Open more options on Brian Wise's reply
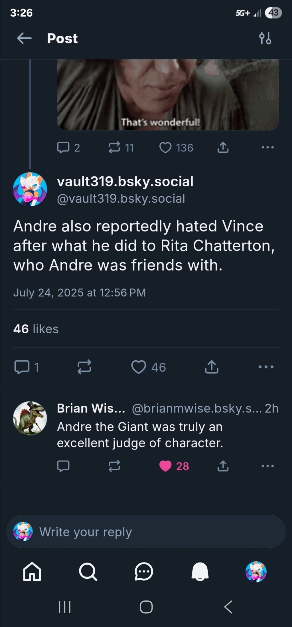This screenshot has width=292, height=627. (268, 466)
